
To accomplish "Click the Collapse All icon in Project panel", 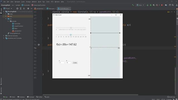I will [24, 9].
